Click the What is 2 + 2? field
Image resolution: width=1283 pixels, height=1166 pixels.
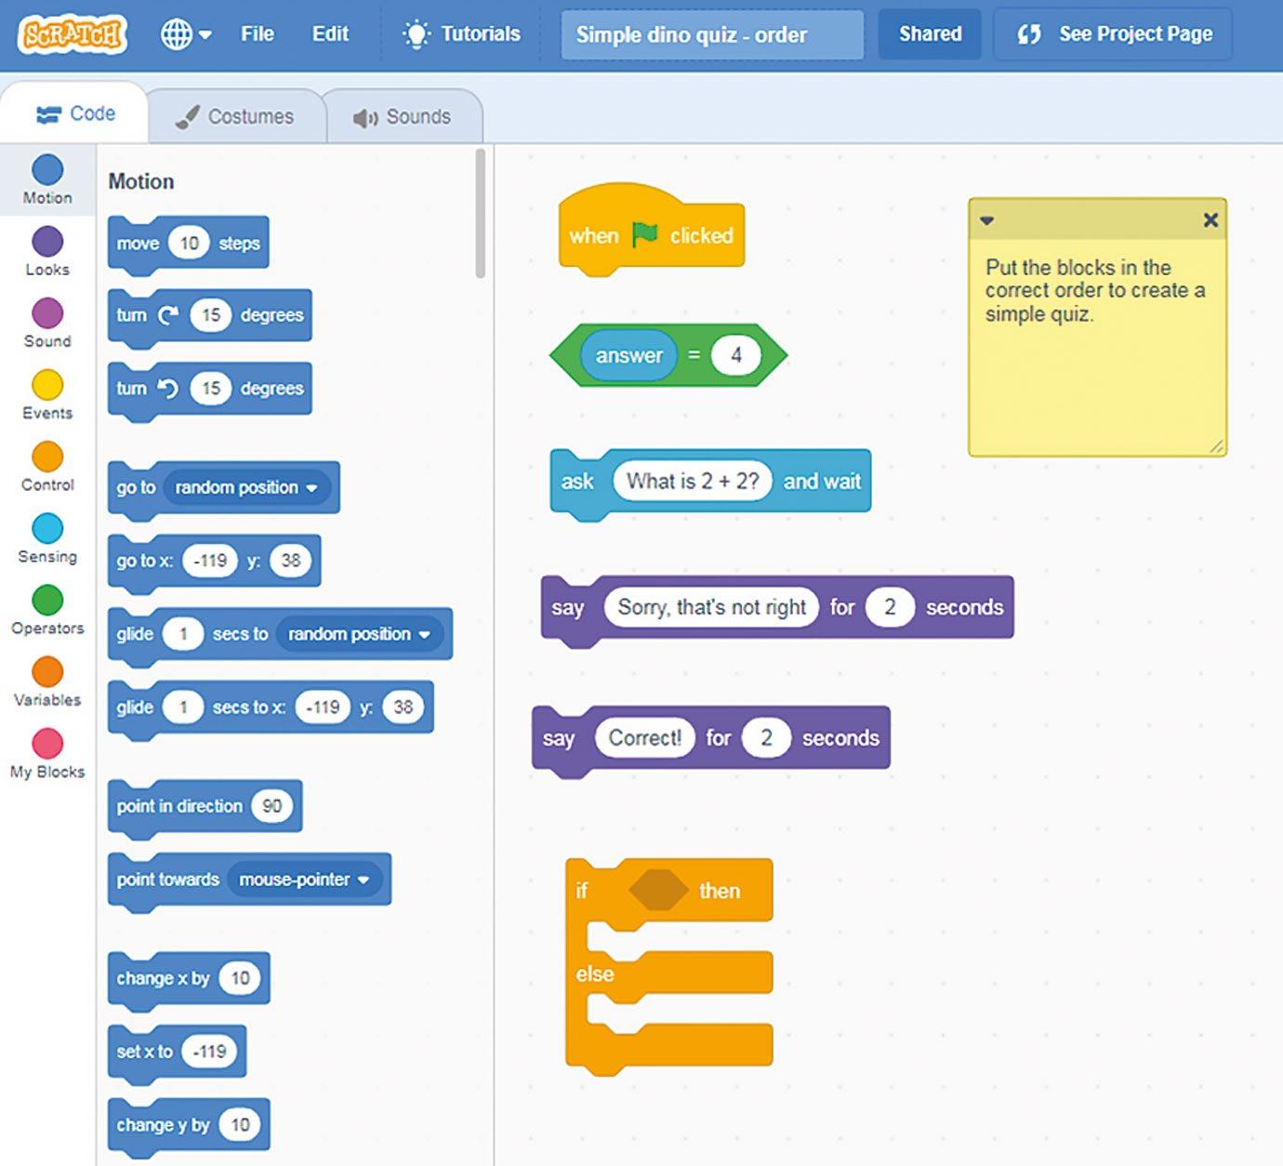(693, 481)
